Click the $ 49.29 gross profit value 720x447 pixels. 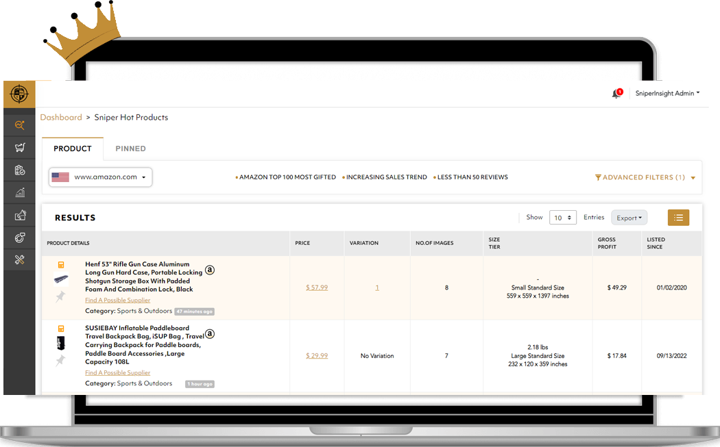click(x=616, y=288)
